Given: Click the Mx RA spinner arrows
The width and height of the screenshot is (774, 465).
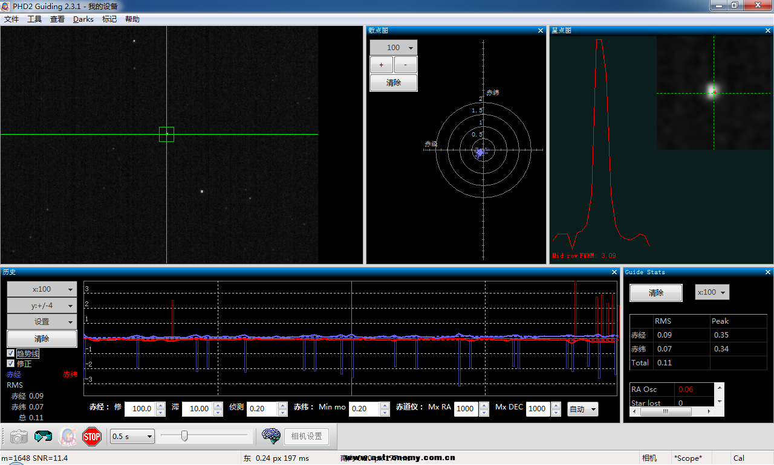Looking at the screenshot, I should pos(484,409).
